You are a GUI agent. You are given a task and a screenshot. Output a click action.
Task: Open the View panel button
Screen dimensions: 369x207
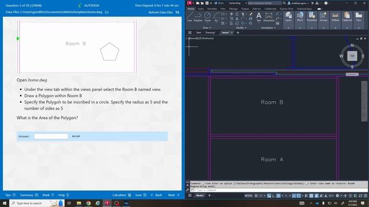click(359, 17)
